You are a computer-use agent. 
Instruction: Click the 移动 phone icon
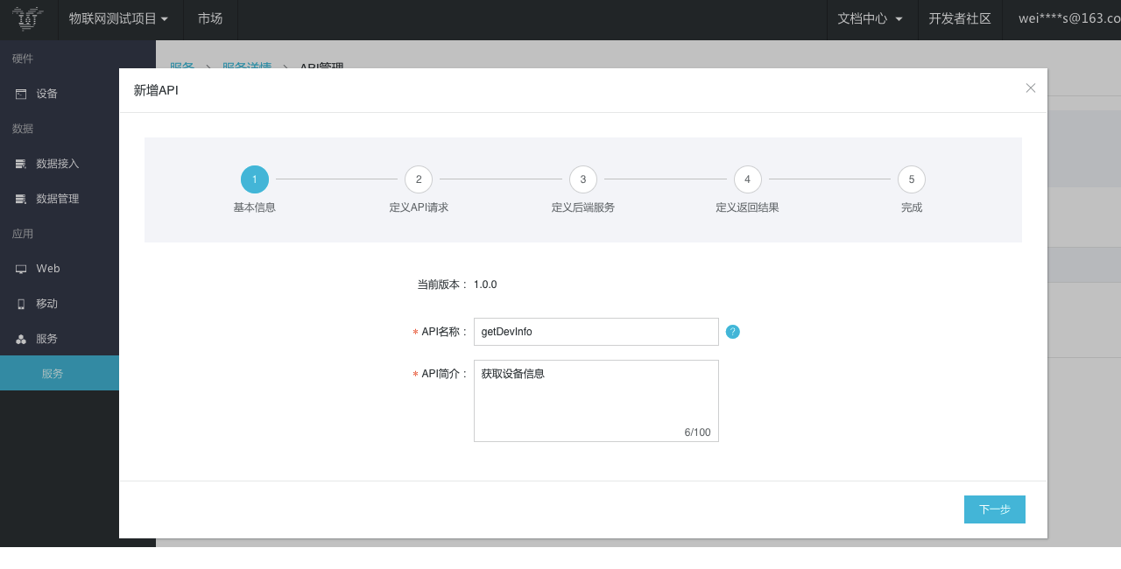point(21,304)
